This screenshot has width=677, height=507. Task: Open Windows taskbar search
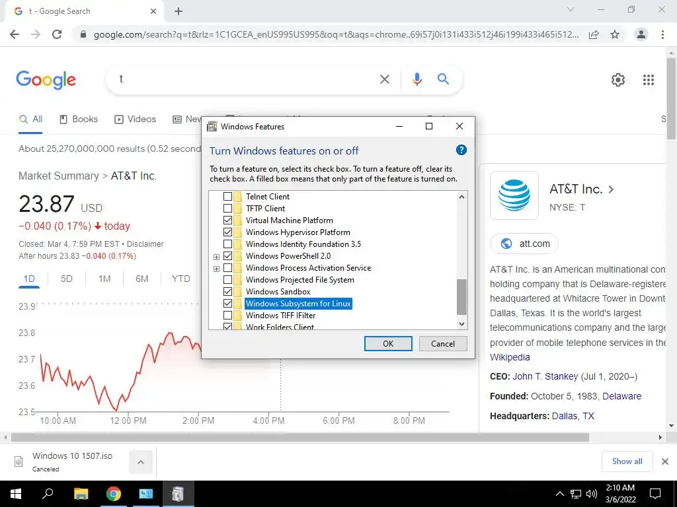48,494
